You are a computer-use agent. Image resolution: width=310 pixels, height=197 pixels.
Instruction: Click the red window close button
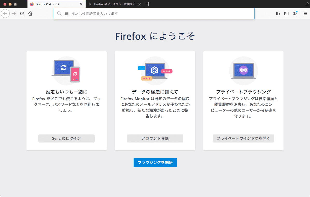(5, 4)
